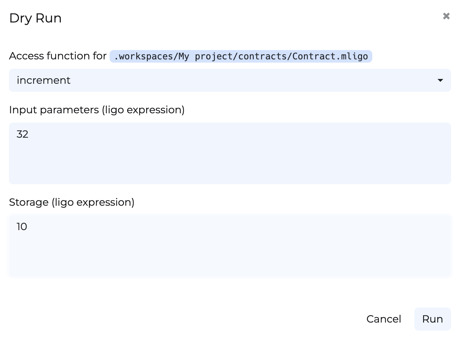460x337 pixels.
Task: Open the access function dropdown
Action: (x=230, y=80)
